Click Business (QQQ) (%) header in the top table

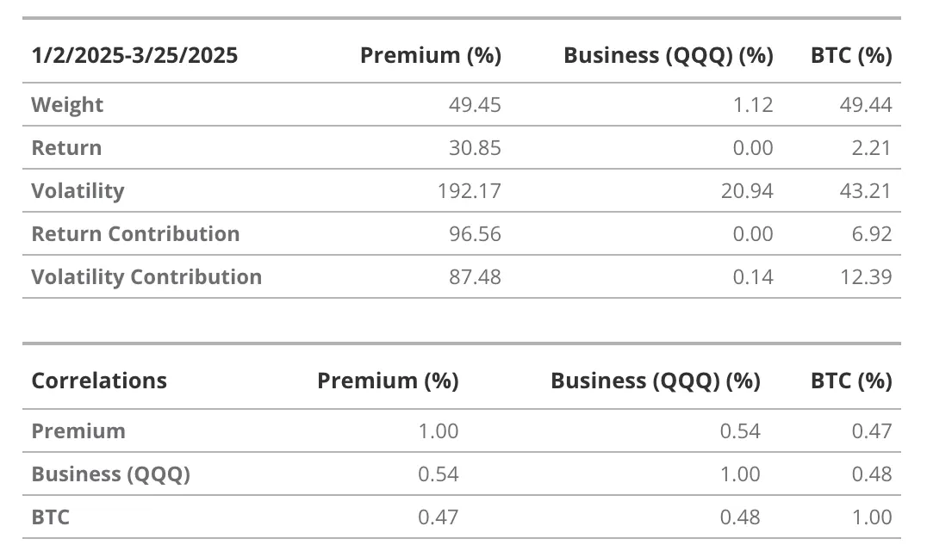668,56
